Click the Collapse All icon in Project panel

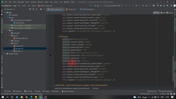click(x=37, y=9)
